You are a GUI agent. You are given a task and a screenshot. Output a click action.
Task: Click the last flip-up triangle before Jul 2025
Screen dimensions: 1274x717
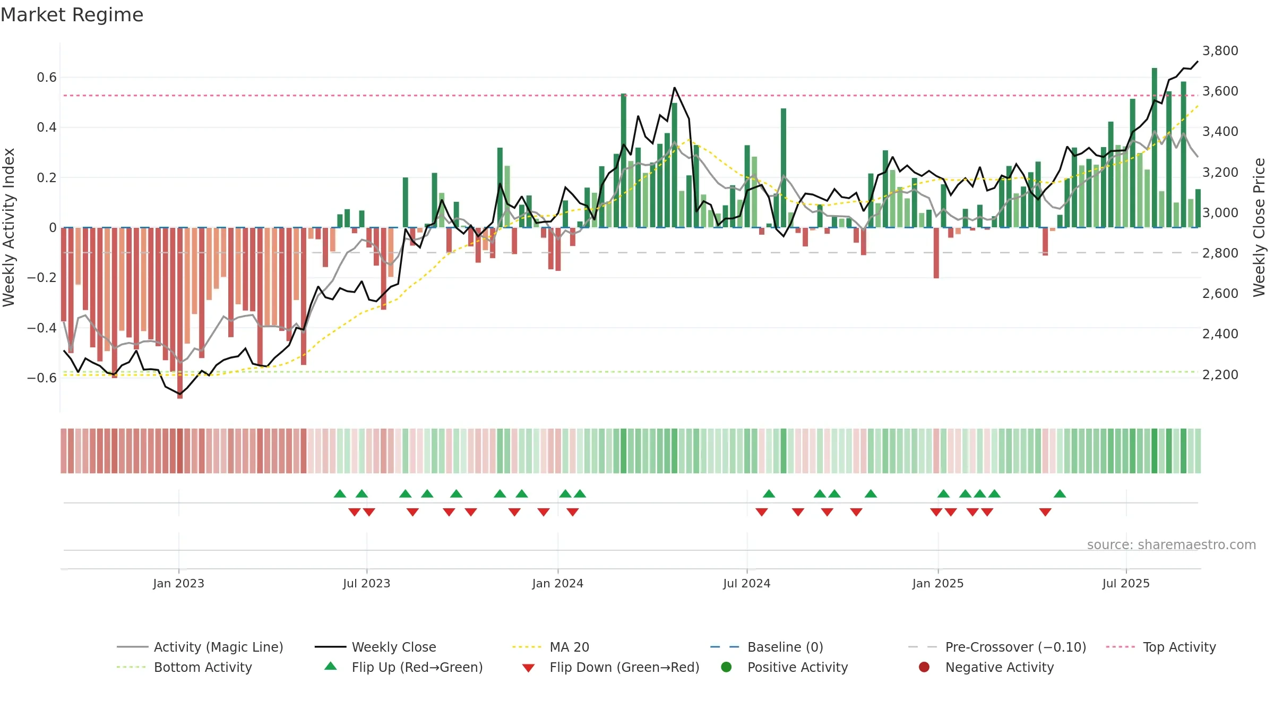(1060, 493)
